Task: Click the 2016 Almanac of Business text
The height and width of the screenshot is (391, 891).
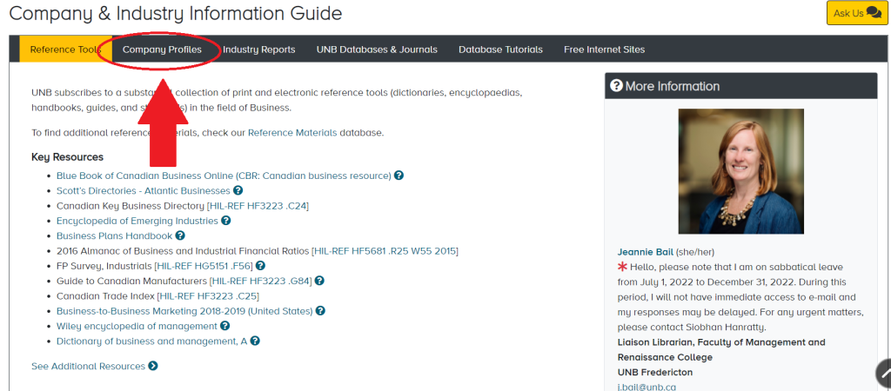Action: point(183,251)
